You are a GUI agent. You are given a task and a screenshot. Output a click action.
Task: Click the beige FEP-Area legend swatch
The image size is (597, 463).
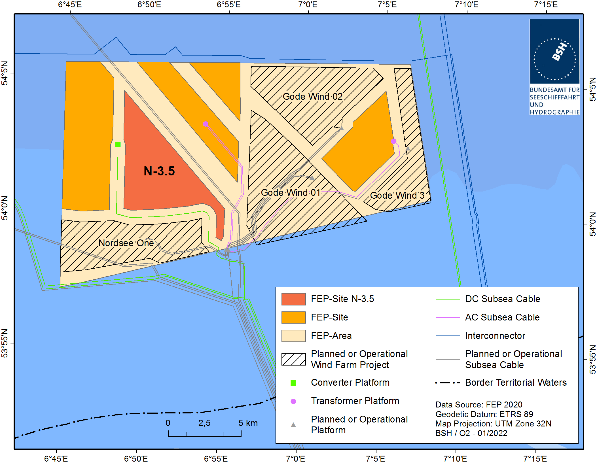294,336
